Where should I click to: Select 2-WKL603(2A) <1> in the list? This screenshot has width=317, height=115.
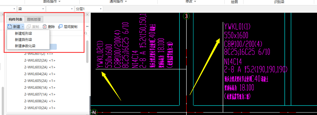pyautogui.click(x=40, y=67)
